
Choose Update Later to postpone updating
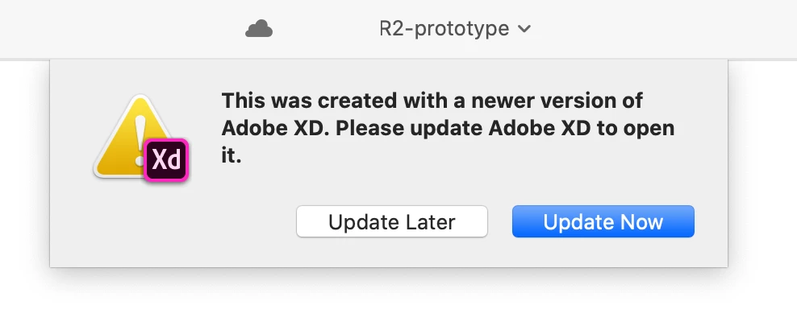pyautogui.click(x=392, y=222)
